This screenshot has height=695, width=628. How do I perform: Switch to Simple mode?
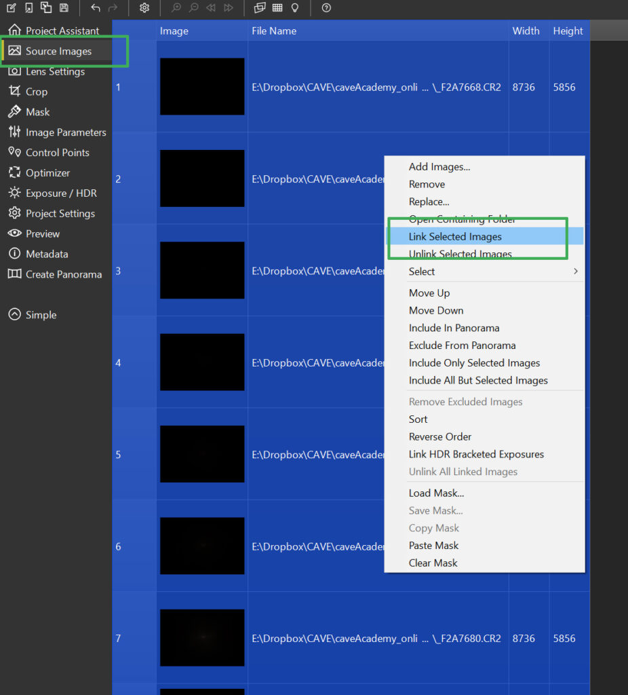click(x=56, y=315)
